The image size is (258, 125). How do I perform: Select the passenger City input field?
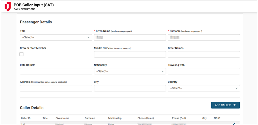pyautogui.click(x=130, y=88)
